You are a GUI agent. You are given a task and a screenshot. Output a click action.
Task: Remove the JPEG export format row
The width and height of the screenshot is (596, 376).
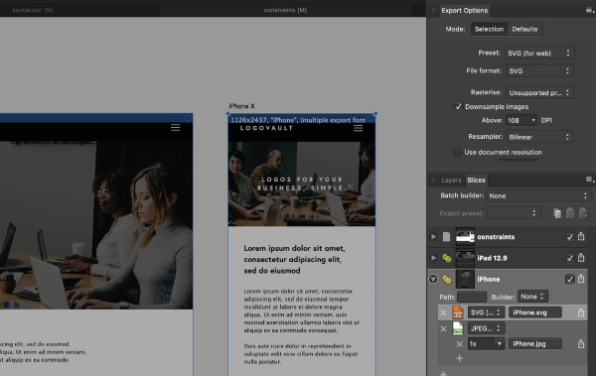443,328
